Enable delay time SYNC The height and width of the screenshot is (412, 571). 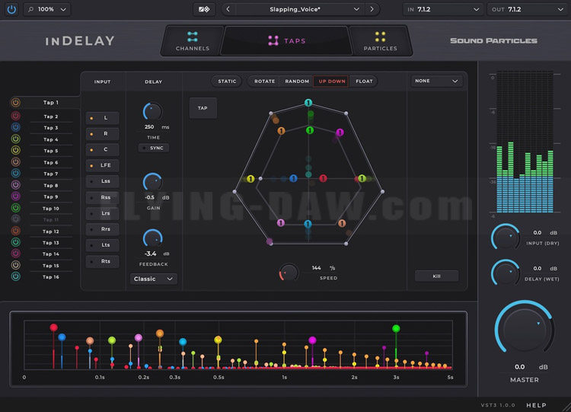click(153, 148)
